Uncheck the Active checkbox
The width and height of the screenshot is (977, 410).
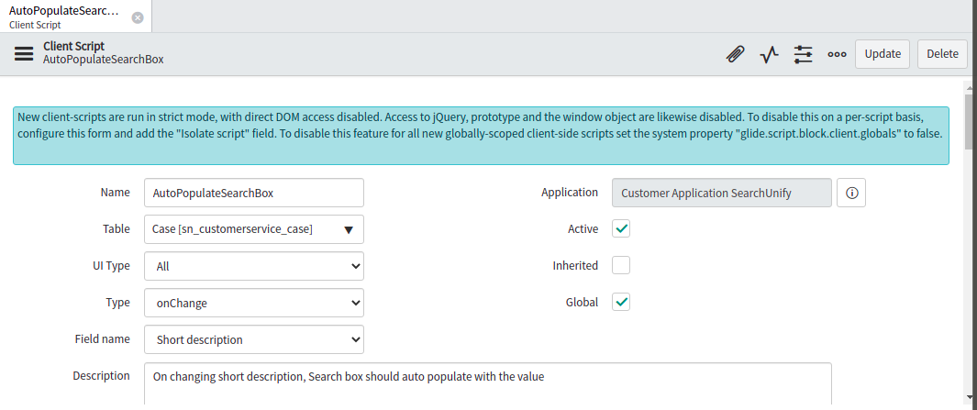pos(621,228)
